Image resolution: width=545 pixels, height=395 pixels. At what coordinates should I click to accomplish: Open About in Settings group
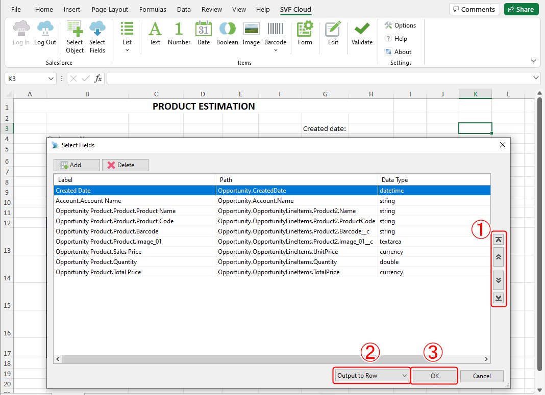point(398,51)
